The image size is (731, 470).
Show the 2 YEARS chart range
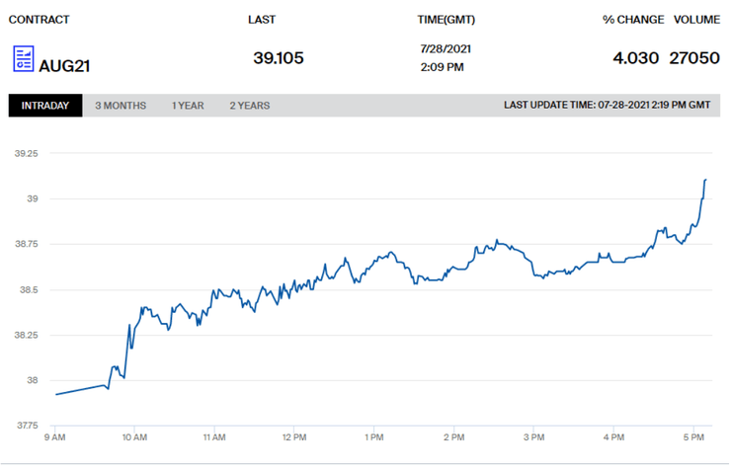[x=249, y=106]
